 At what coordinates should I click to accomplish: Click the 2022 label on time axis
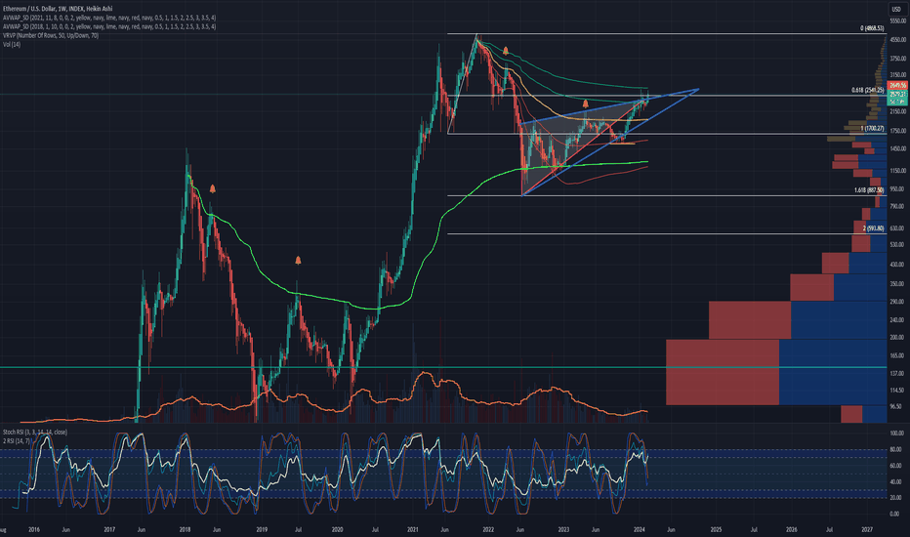(x=488, y=529)
